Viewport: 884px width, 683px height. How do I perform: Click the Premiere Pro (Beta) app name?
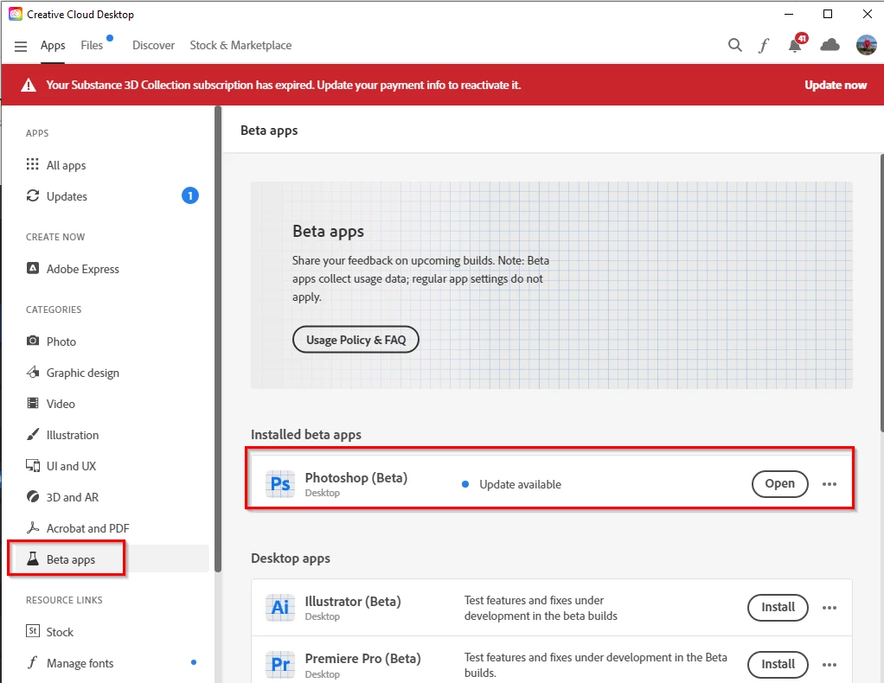pyautogui.click(x=362, y=658)
